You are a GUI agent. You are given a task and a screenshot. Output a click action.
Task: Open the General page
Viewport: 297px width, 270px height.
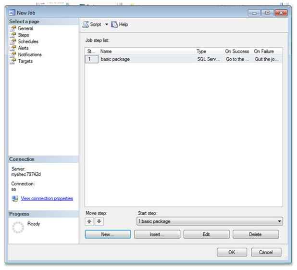pos(25,28)
